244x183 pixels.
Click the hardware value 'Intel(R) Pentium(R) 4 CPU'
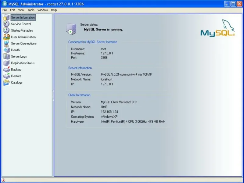point(117,121)
